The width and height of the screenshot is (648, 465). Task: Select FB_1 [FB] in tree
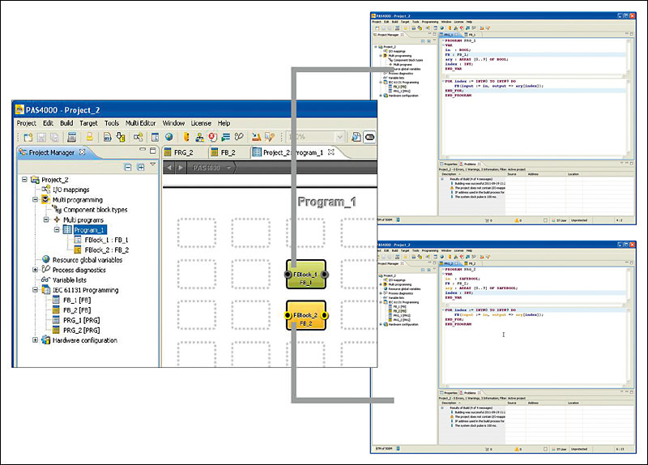click(77, 300)
